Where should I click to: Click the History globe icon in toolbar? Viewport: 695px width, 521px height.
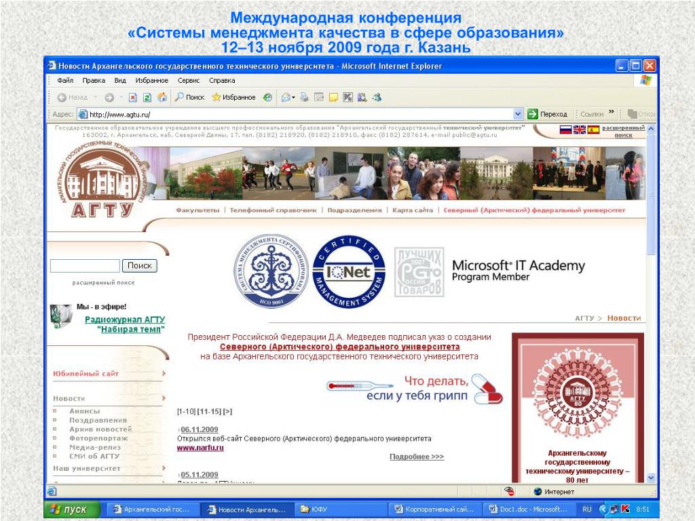coord(267,98)
